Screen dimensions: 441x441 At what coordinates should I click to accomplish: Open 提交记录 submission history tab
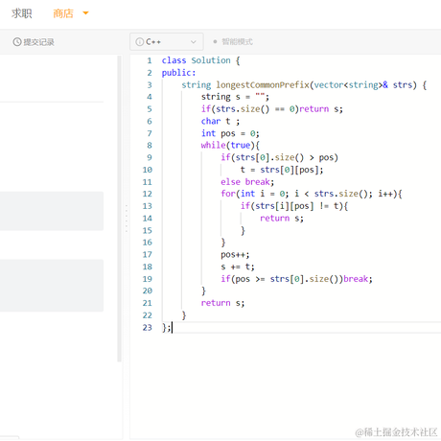coord(34,42)
